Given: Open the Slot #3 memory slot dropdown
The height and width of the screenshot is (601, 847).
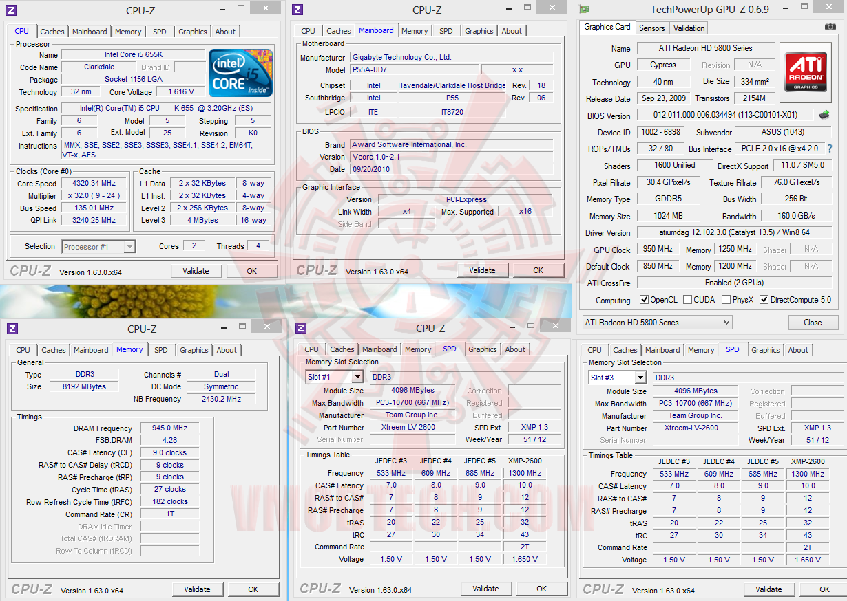Looking at the screenshot, I should (618, 378).
